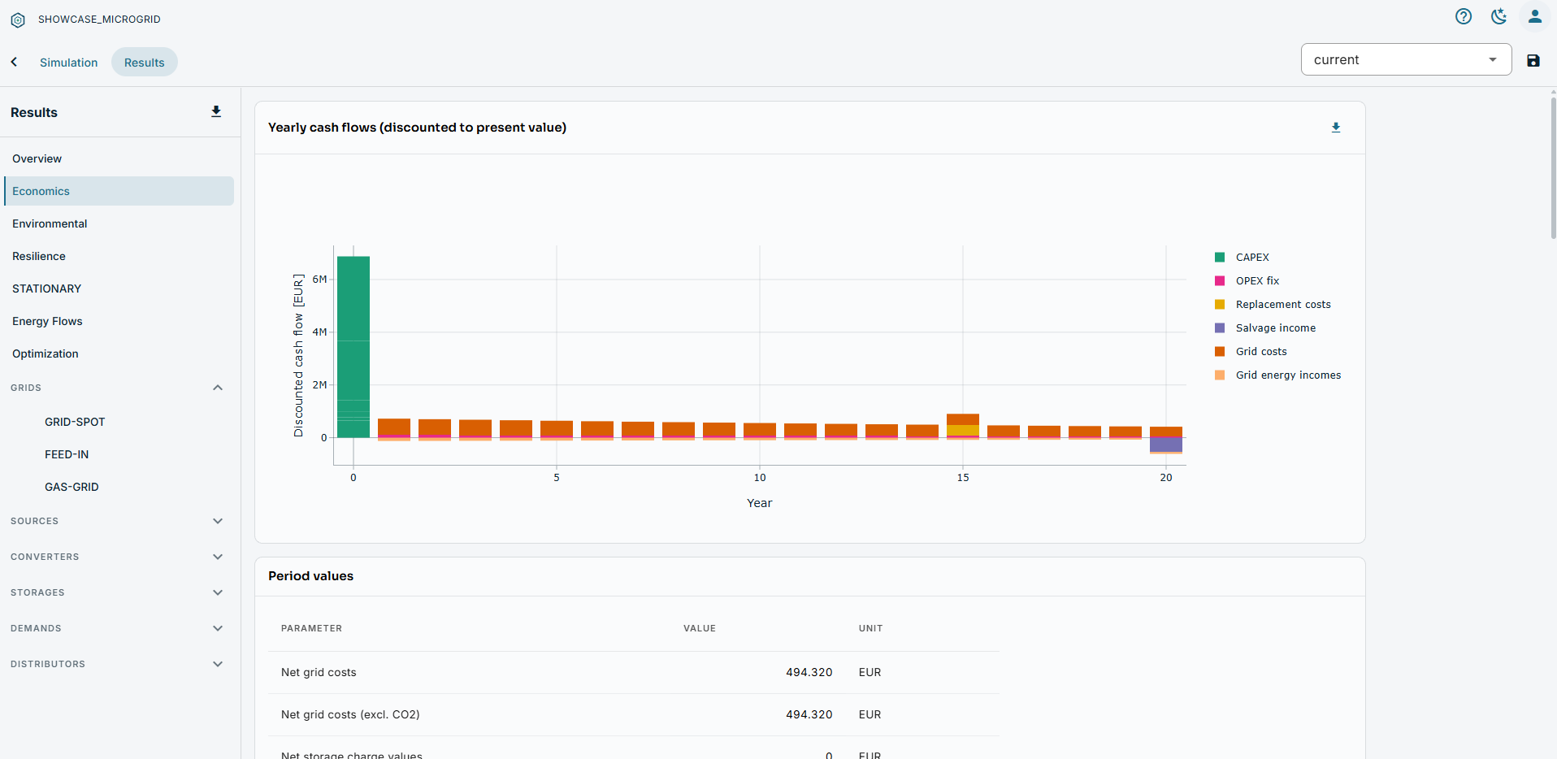Collapse the GRIDS group chevron
This screenshot has width=1557, height=759.
tap(218, 388)
